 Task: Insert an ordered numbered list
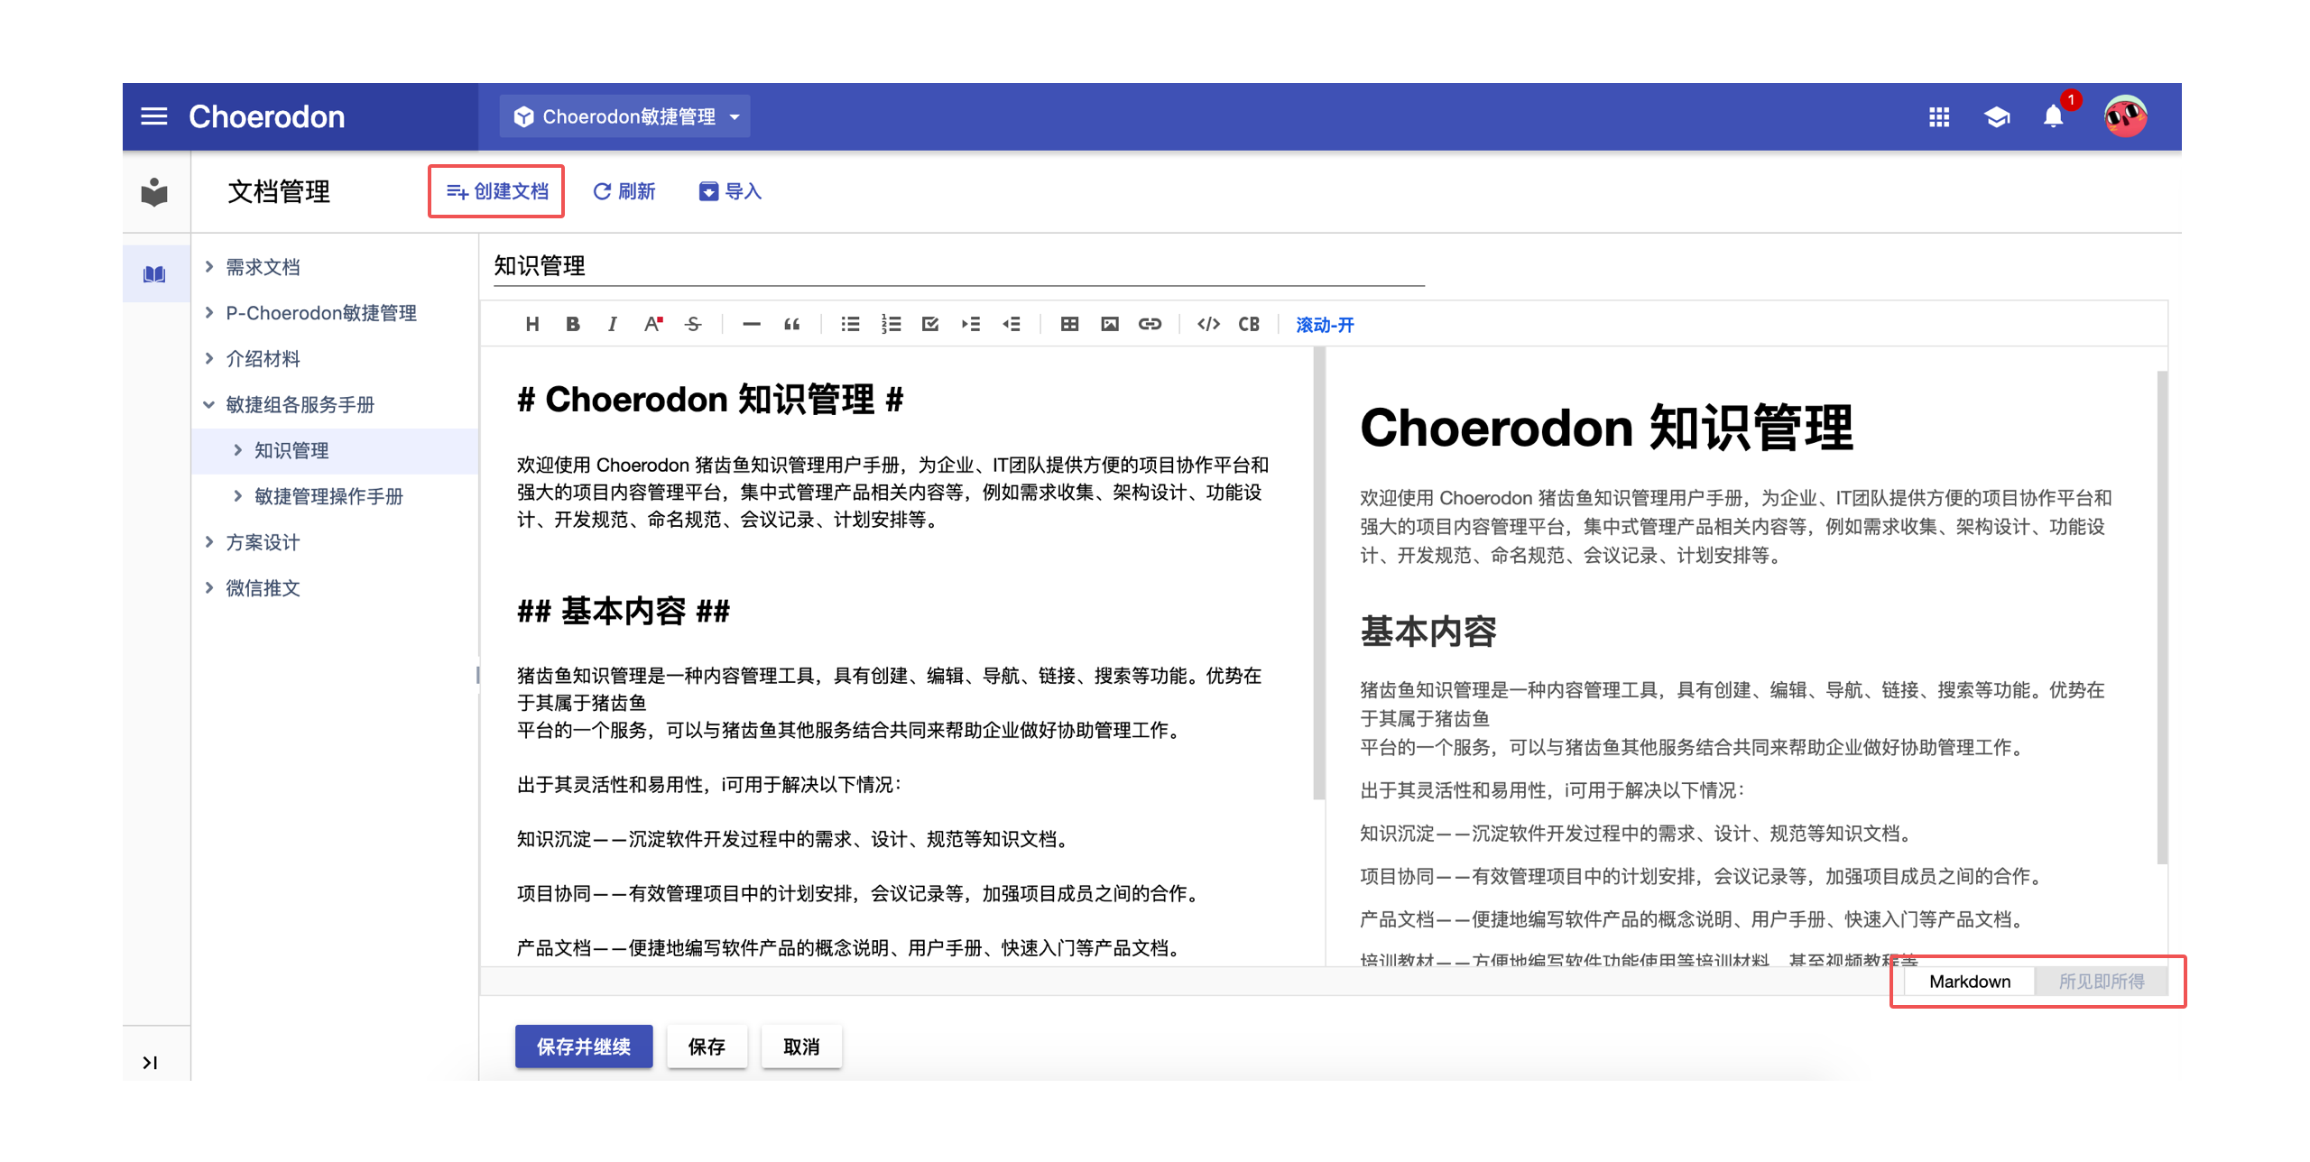tap(891, 324)
